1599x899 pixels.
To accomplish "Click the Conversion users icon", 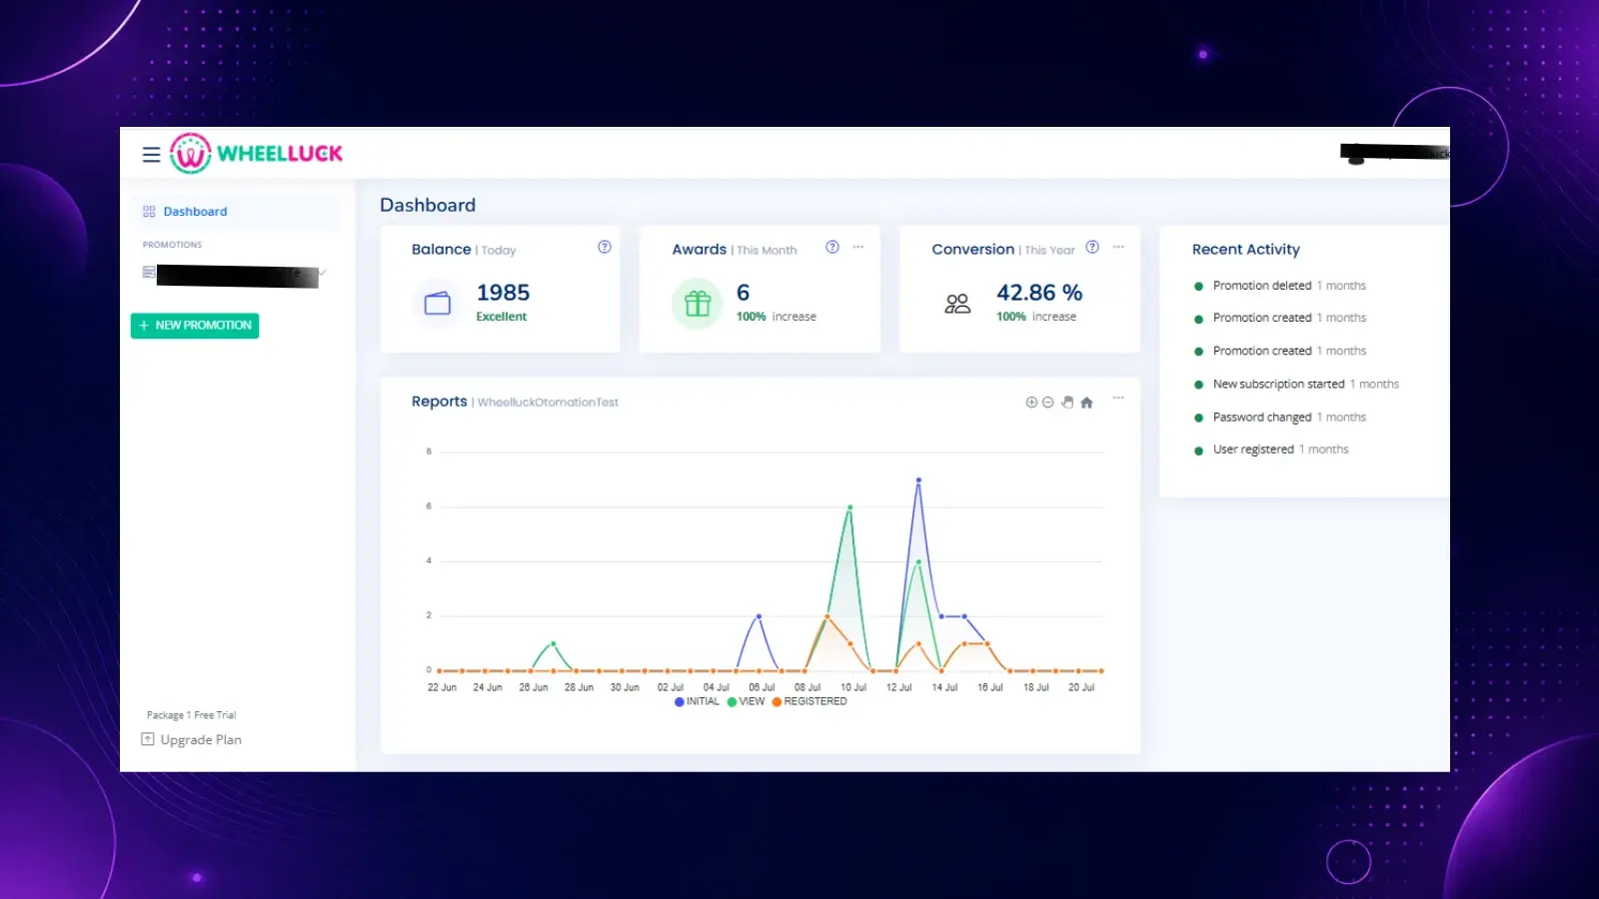I will (x=957, y=304).
